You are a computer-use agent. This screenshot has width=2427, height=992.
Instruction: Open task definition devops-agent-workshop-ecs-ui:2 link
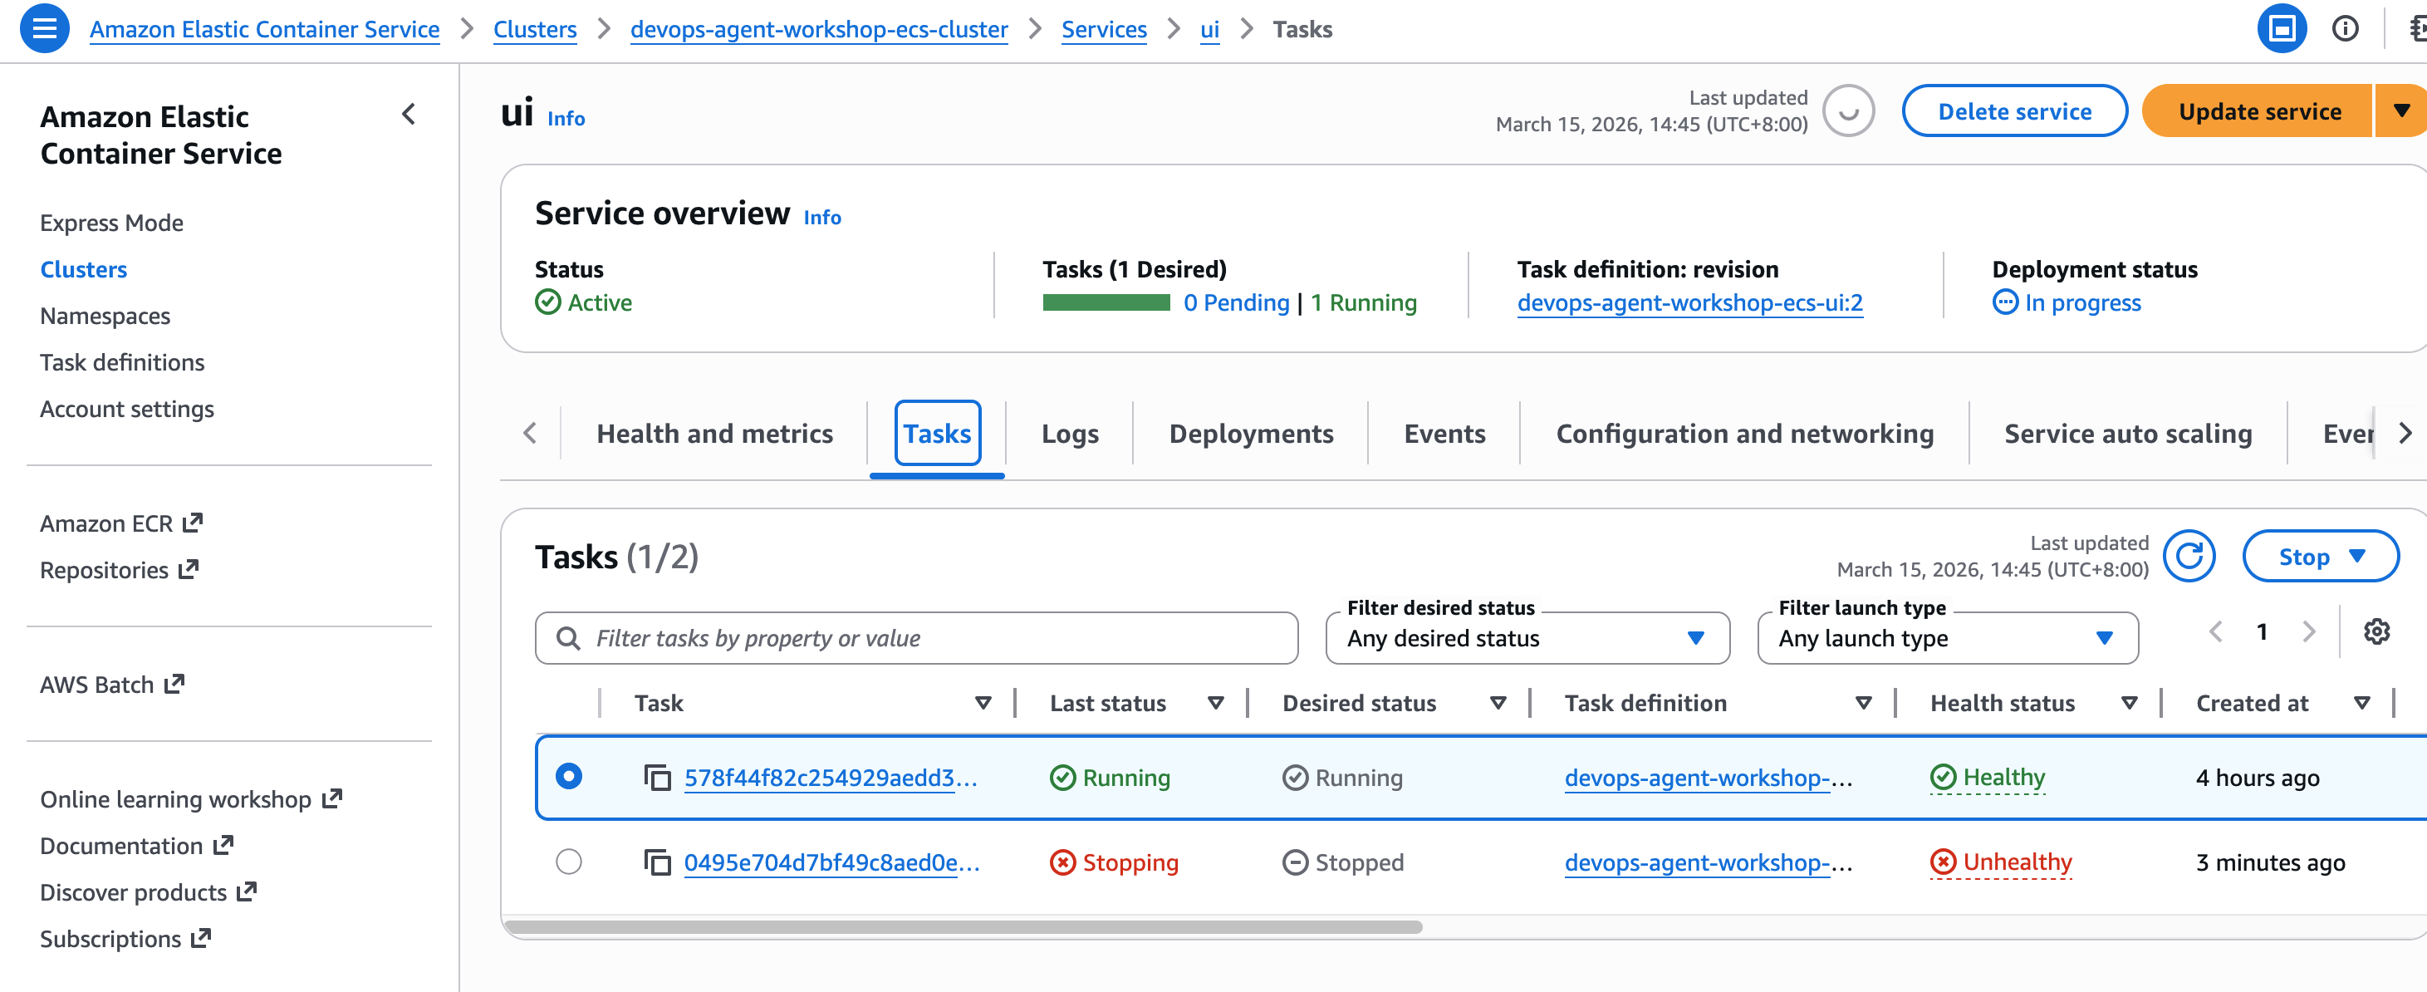click(x=1689, y=302)
